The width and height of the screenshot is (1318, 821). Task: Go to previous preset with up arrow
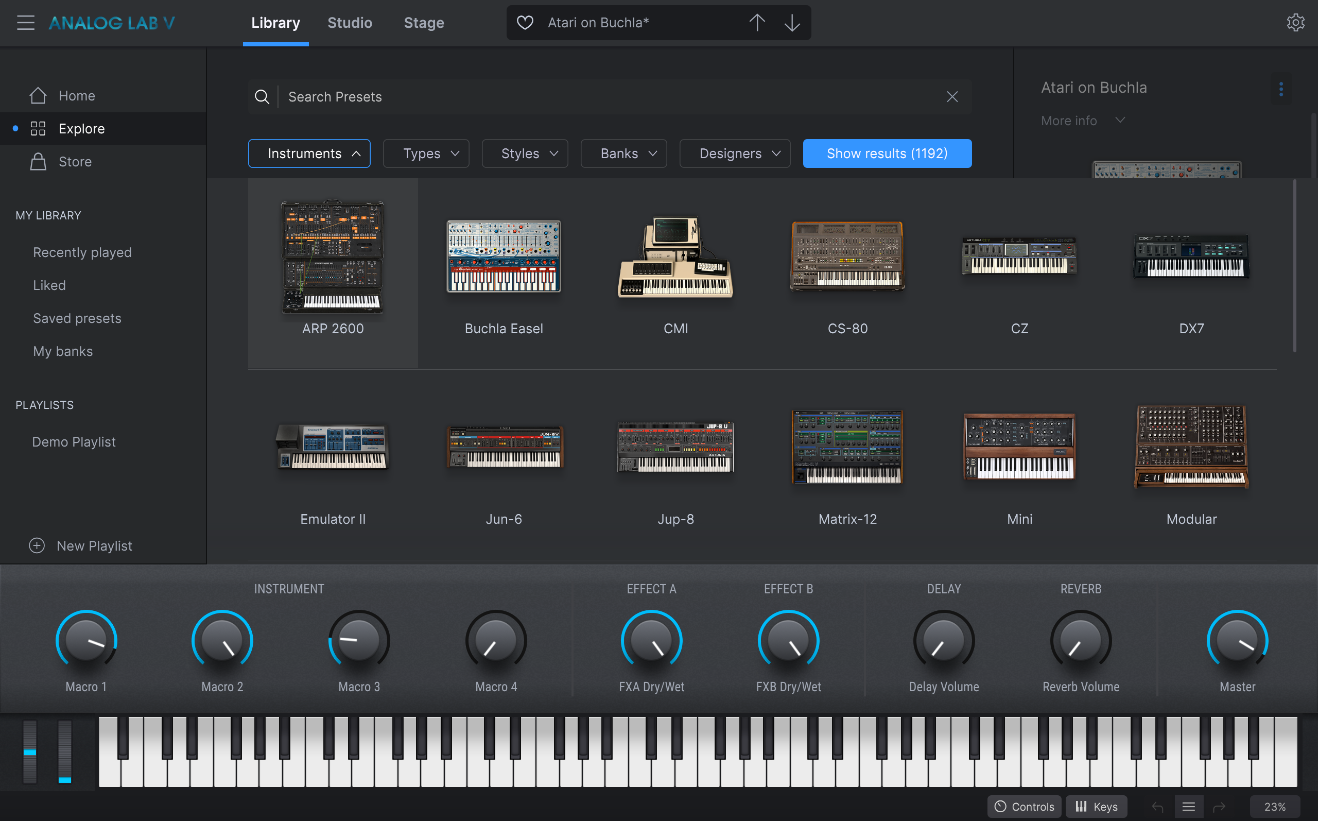[x=757, y=23]
